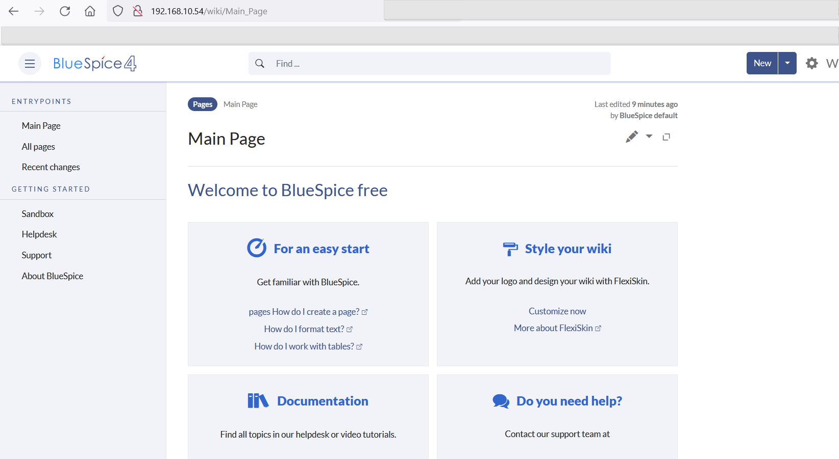Go to Sandbox page

(38, 214)
